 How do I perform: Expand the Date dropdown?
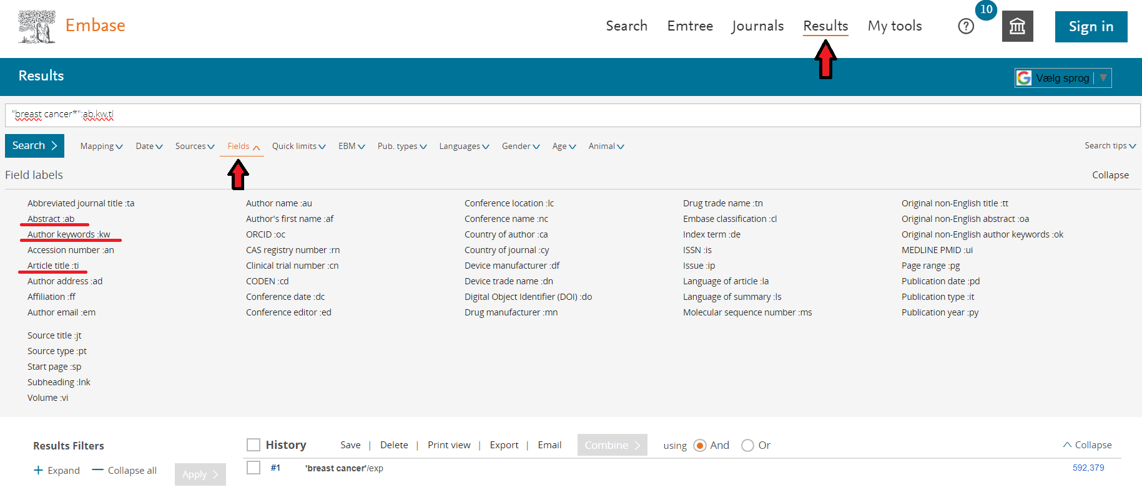[x=149, y=146]
